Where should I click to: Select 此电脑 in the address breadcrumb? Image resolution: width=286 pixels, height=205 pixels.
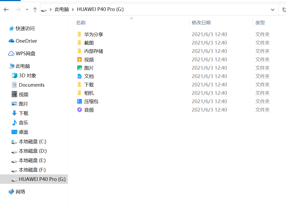(x=62, y=9)
